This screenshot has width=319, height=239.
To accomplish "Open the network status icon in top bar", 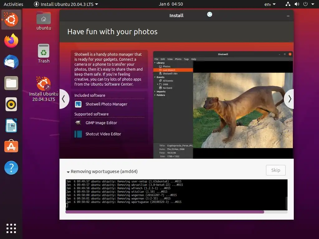I will [288, 4].
